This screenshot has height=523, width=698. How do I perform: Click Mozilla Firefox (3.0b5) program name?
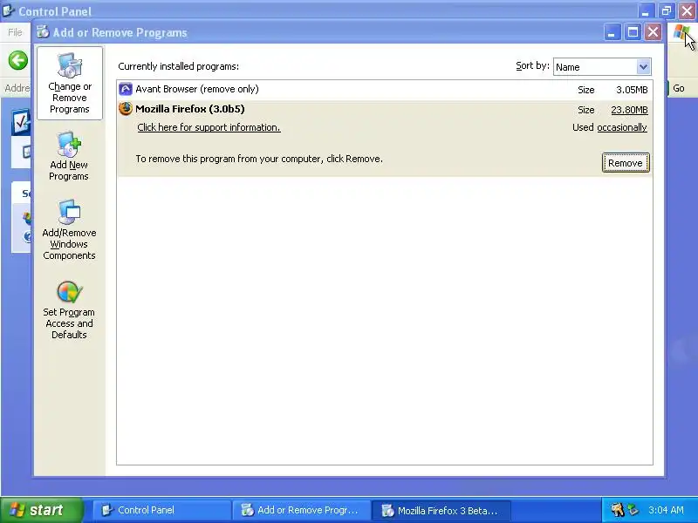pyautogui.click(x=190, y=109)
